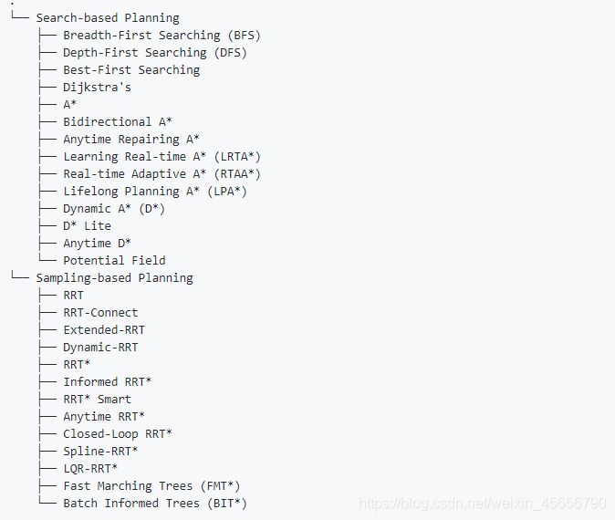Image resolution: width=615 pixels, height=520 pixels.
Task: Select the D* Lite entry
Action: tap(87, 226)
